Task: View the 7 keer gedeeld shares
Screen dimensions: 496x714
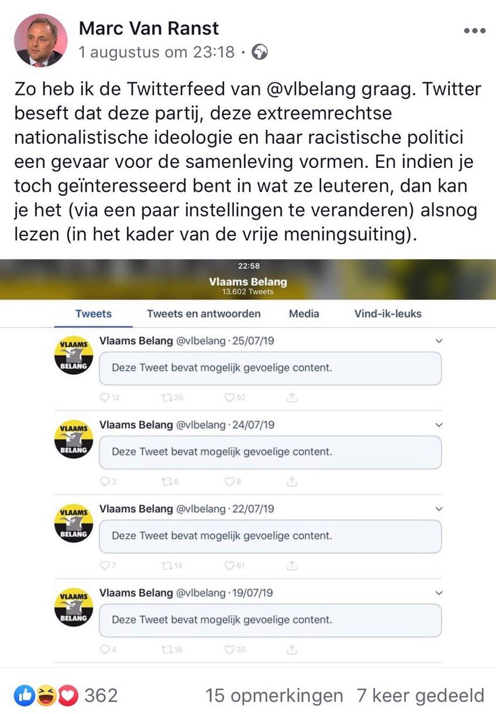Action: pyautogui.click(x=421, y=695)
